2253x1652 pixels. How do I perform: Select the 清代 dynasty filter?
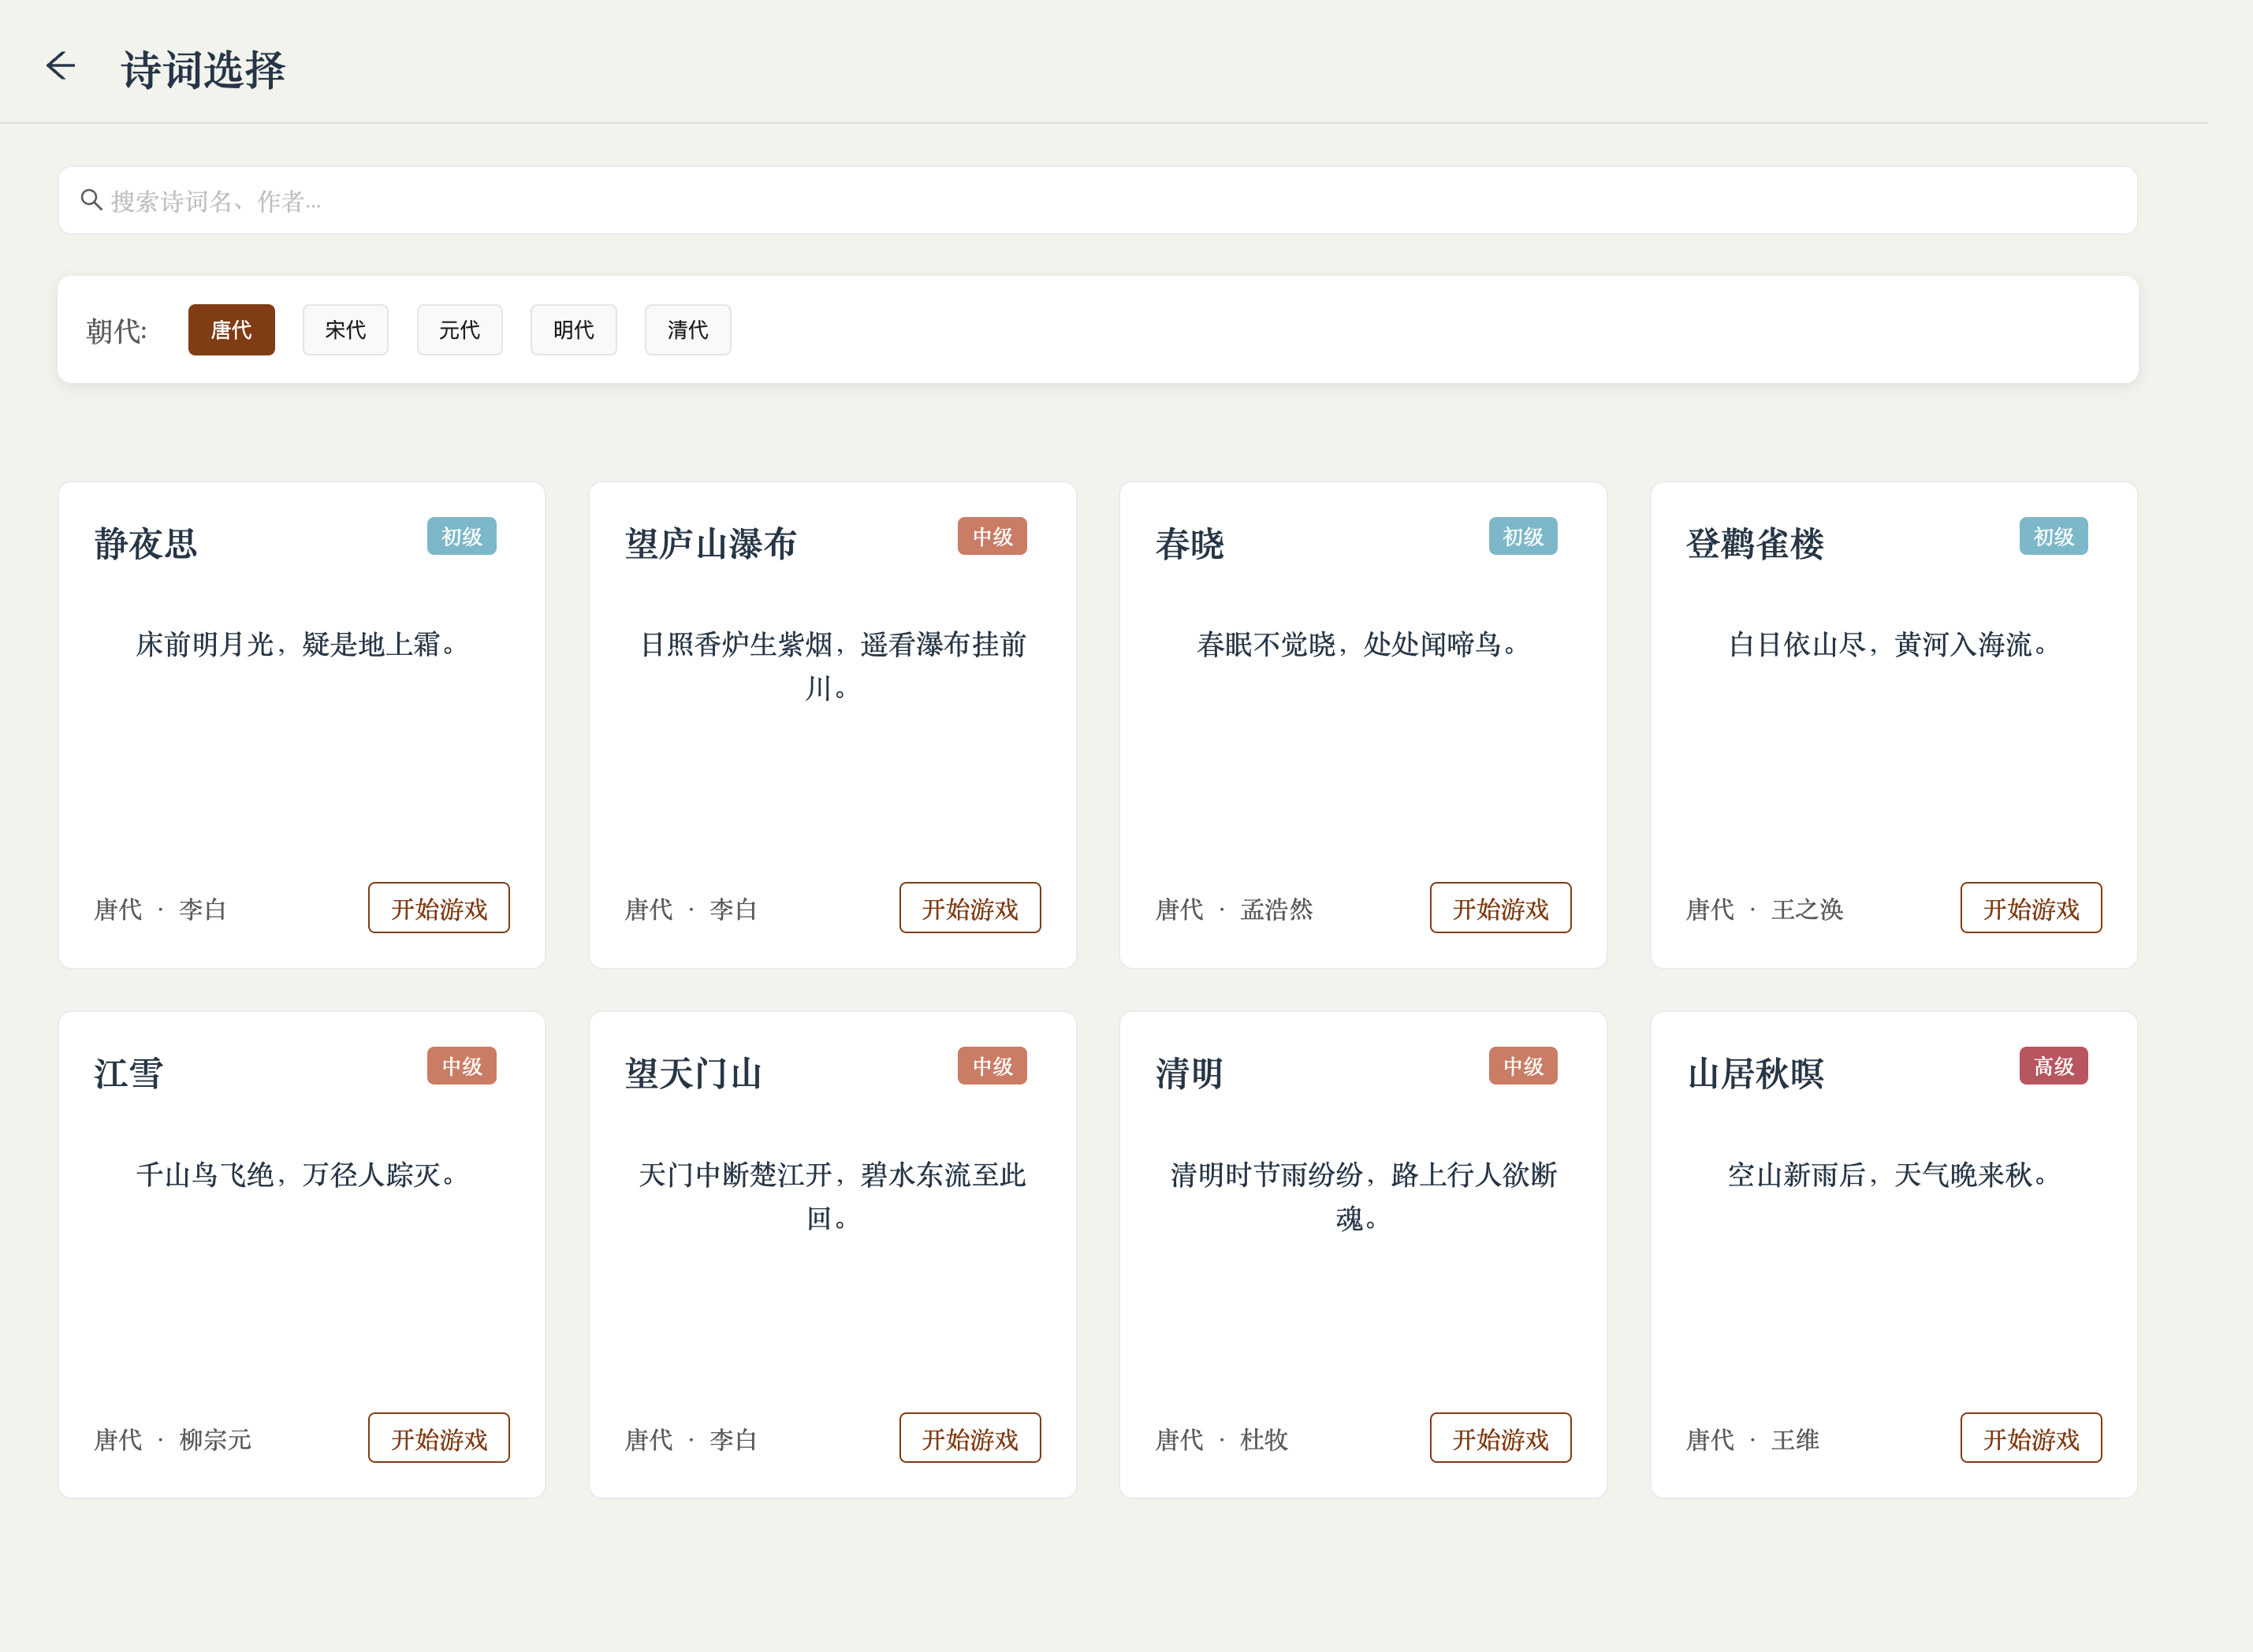pos(687,329)
